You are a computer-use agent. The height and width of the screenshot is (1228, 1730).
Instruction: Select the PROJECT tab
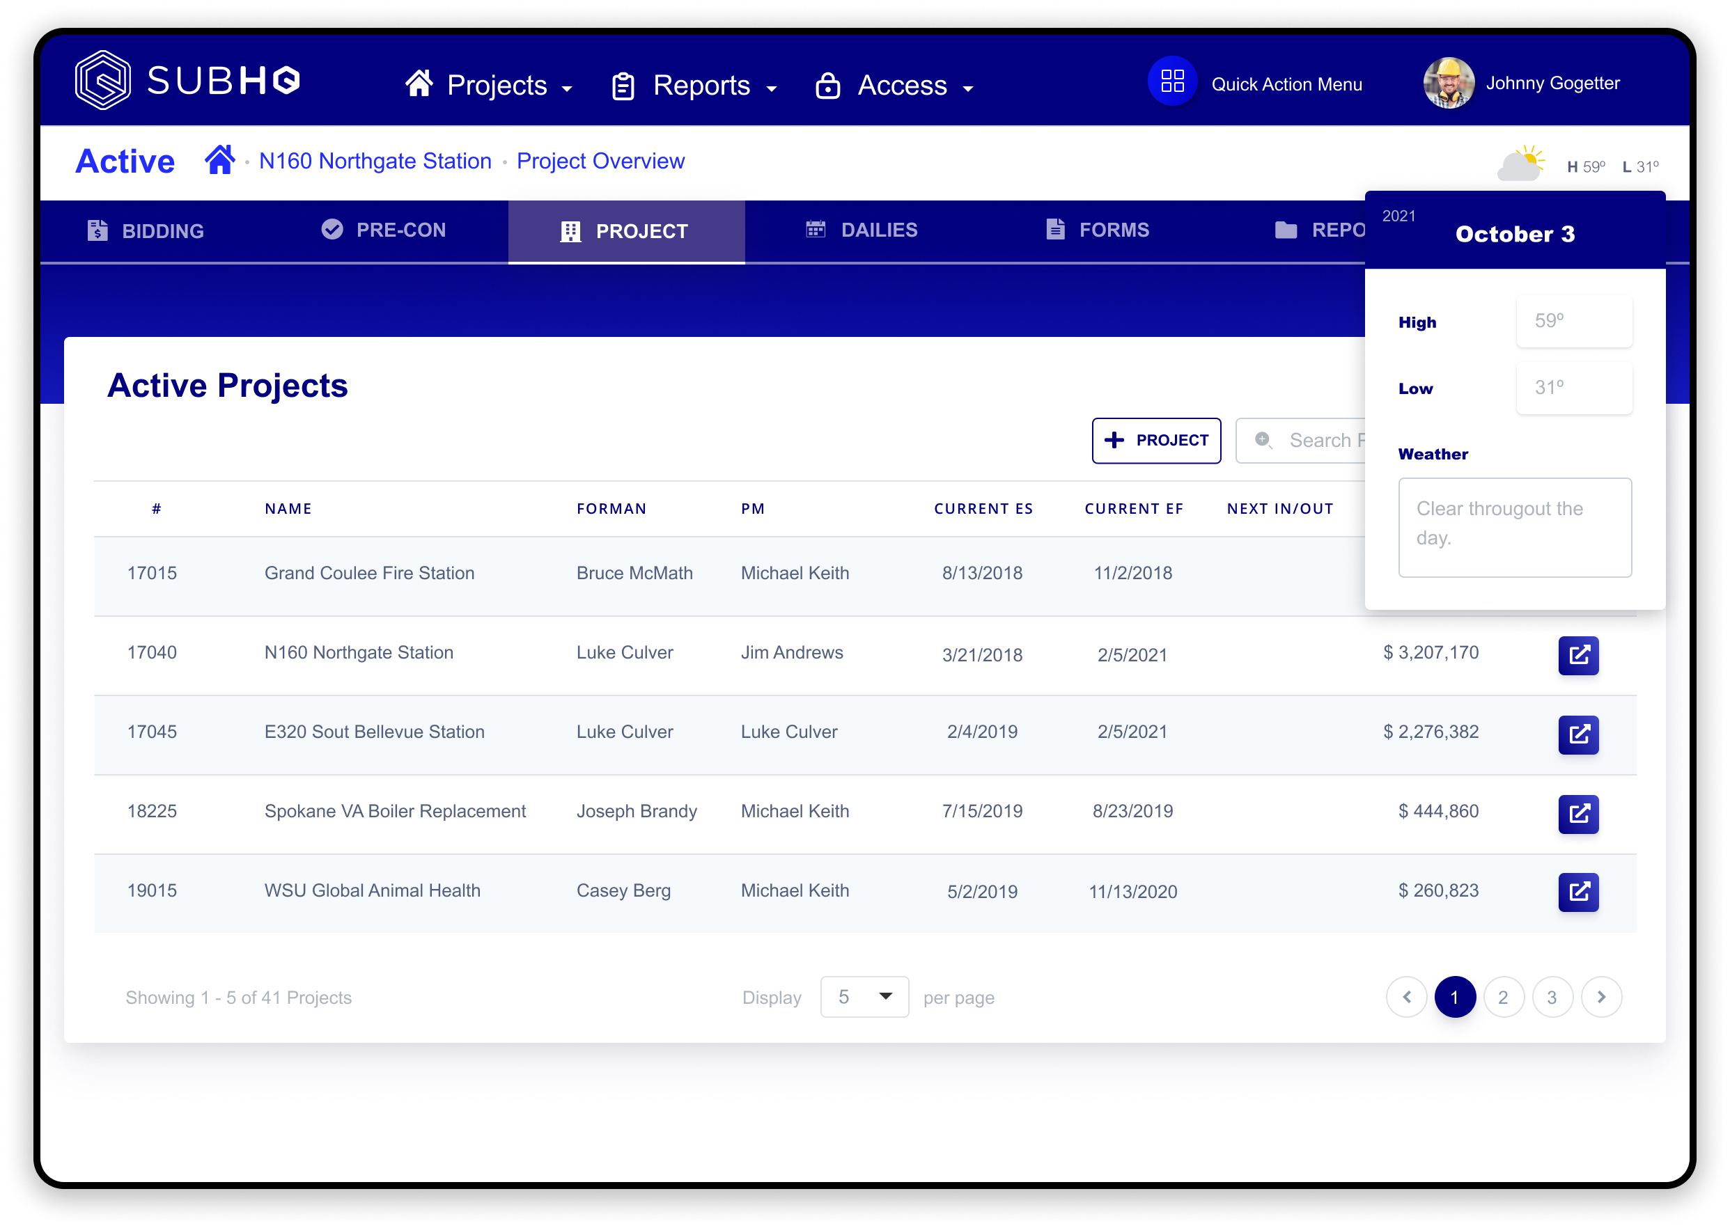(x=626, y=231)
